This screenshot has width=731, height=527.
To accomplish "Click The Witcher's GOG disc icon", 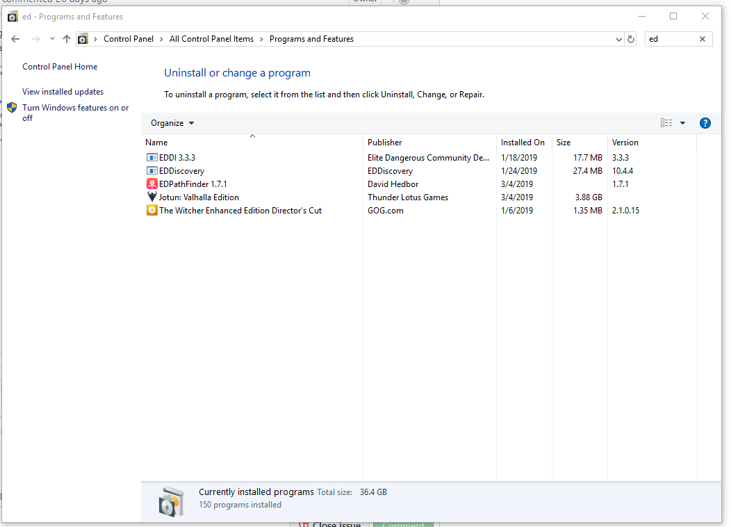I will pos(151,210).
